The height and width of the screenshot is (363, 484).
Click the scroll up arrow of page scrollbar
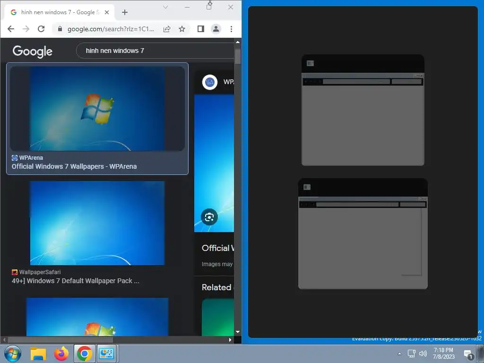tap(238, 42)
